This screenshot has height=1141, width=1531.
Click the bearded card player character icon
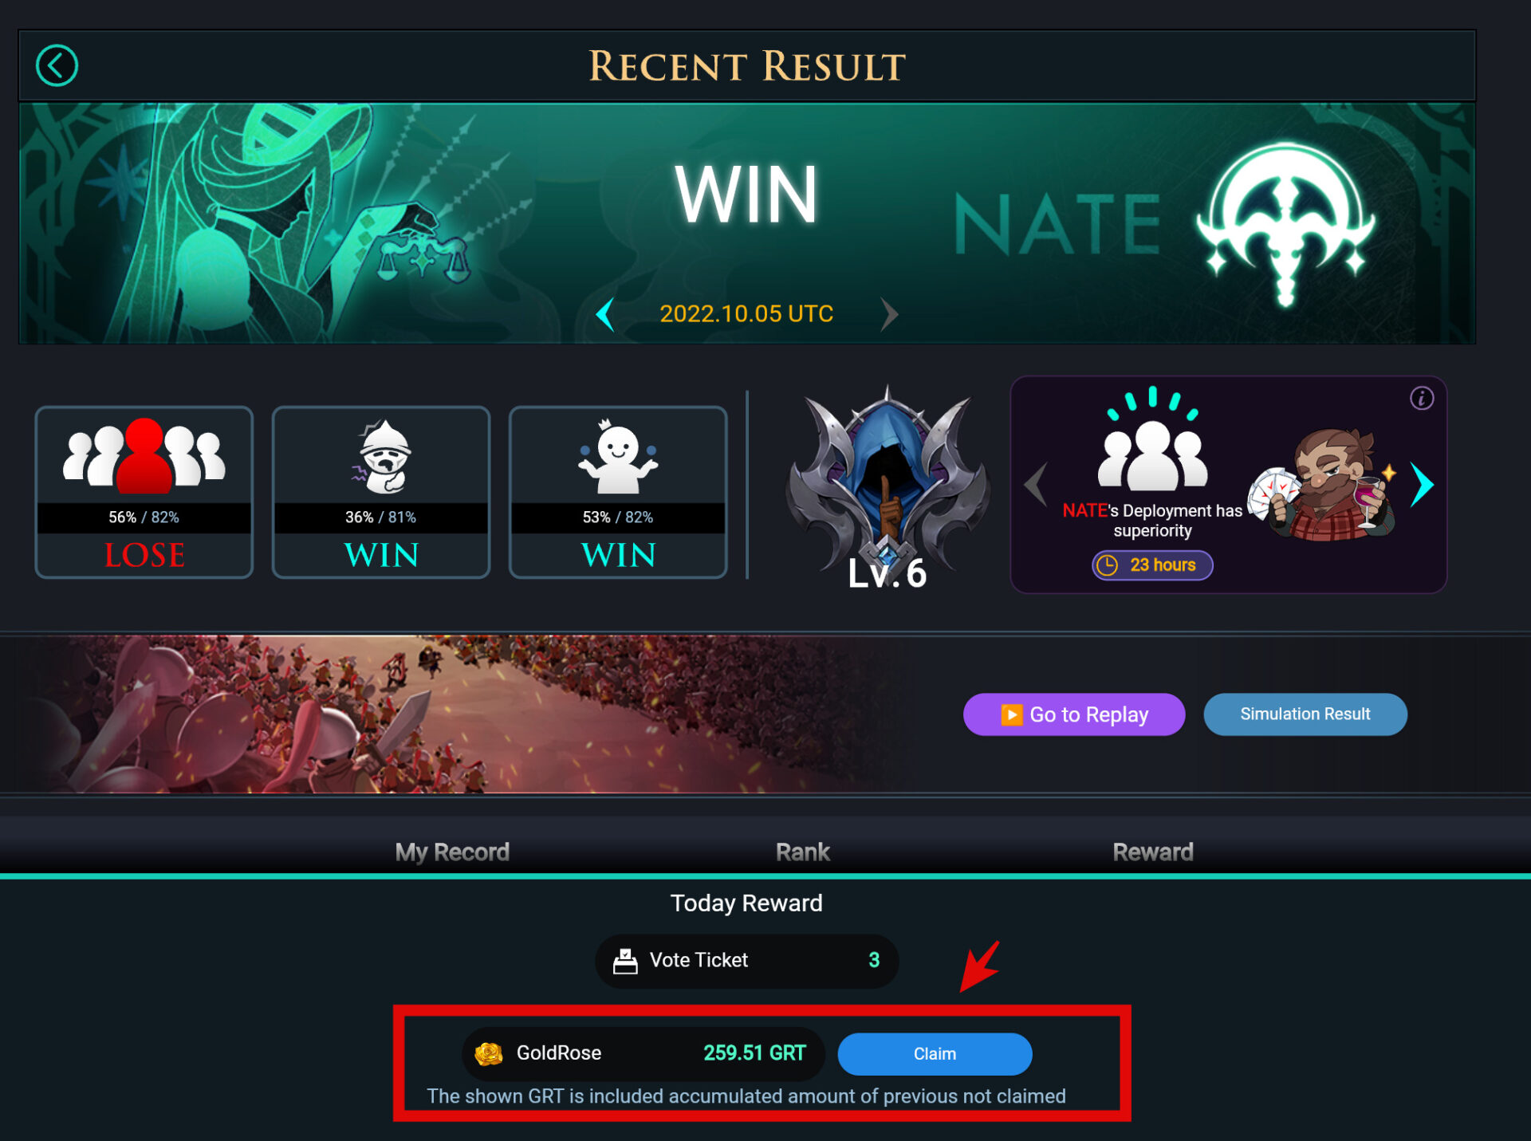[1322, 483]
